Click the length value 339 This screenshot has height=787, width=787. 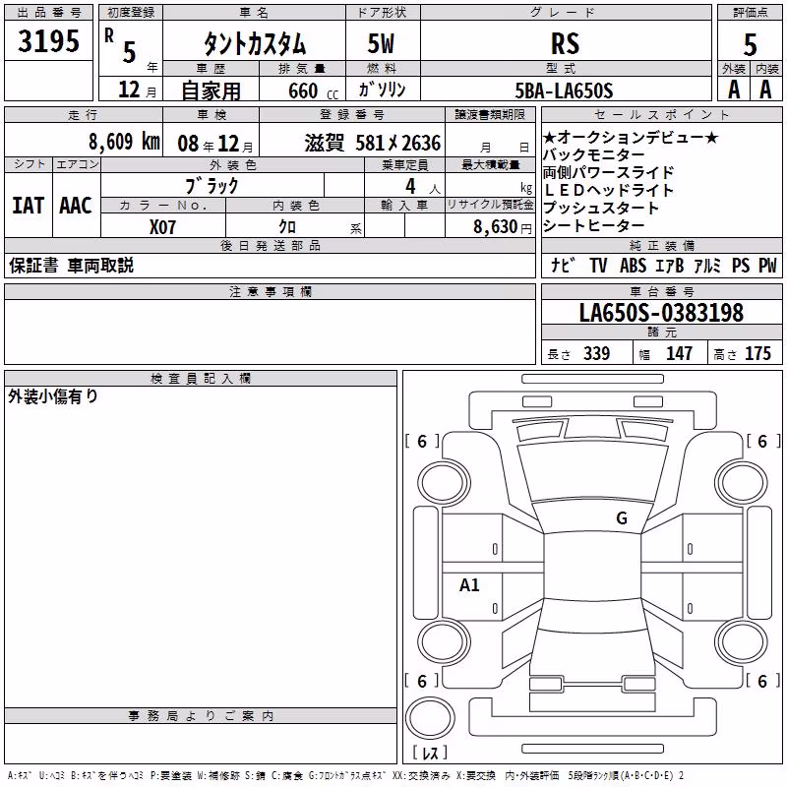click(x=596, y=353)
